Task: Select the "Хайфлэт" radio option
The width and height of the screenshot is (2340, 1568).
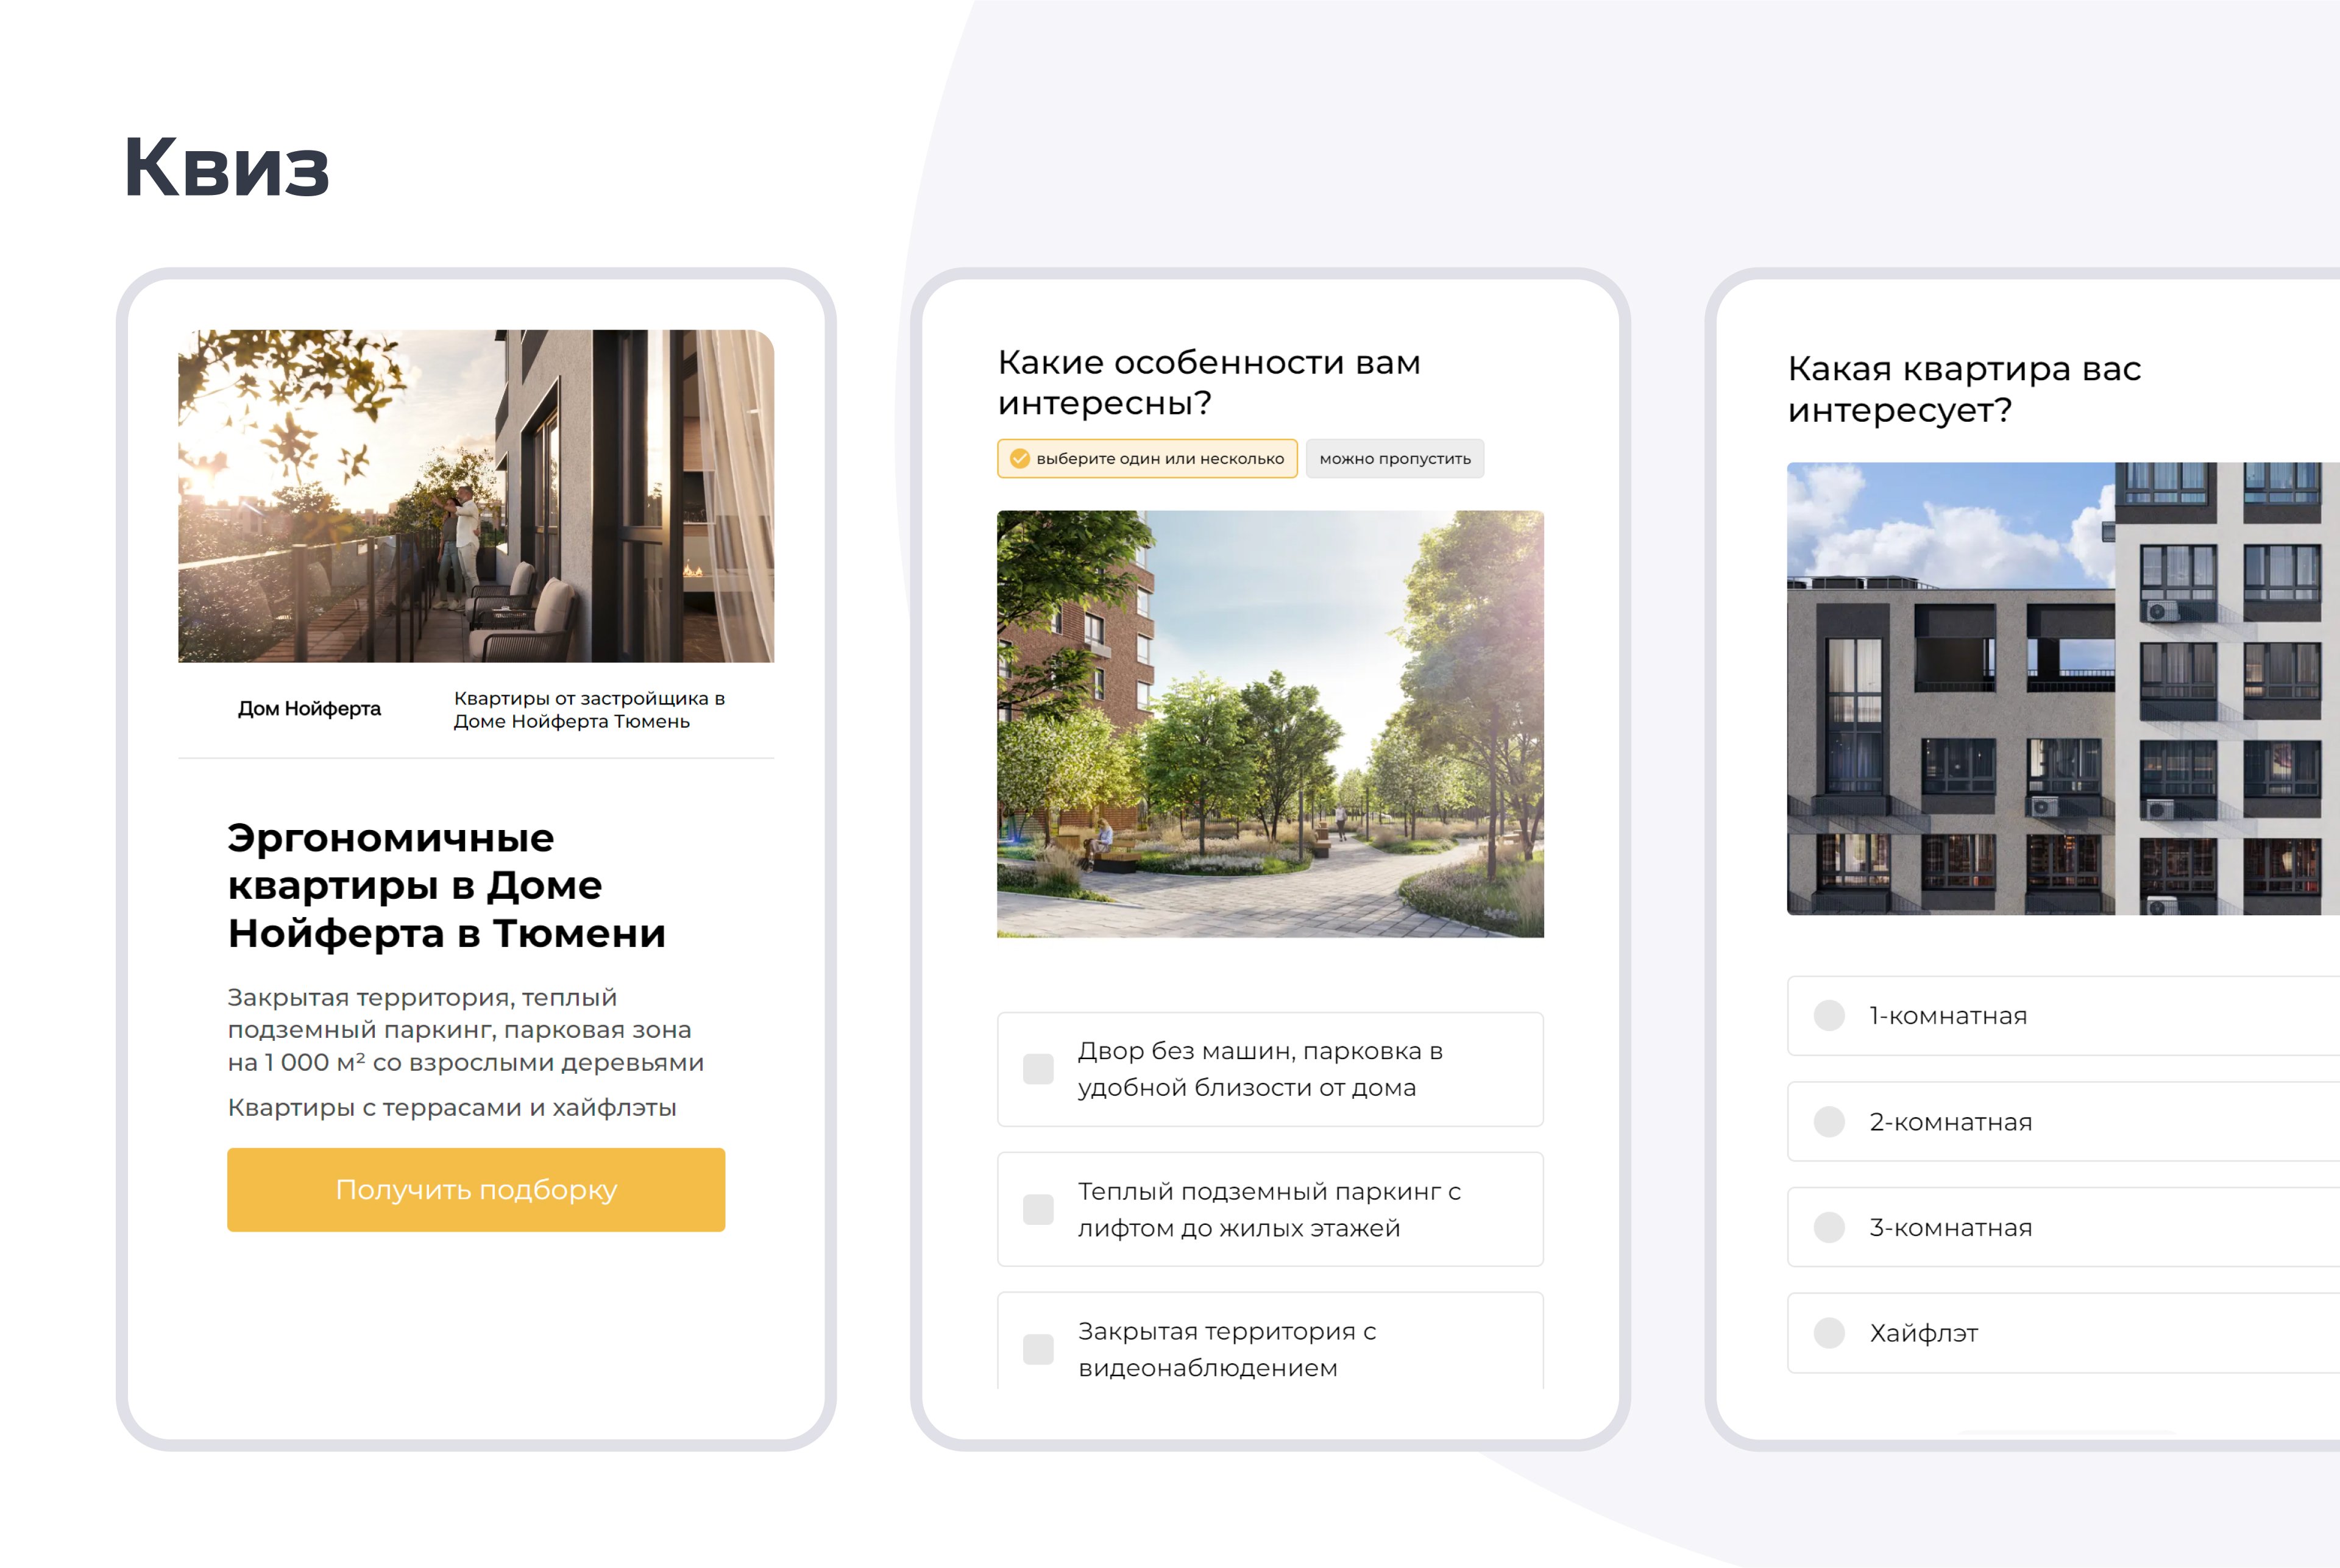Action: coord(1829,1333)
